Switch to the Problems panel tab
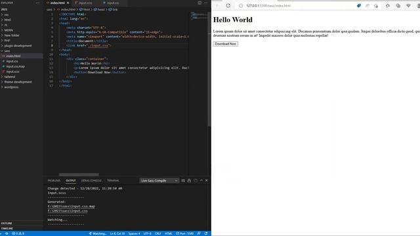Screen dimensions: 420x236 point(54,181)
